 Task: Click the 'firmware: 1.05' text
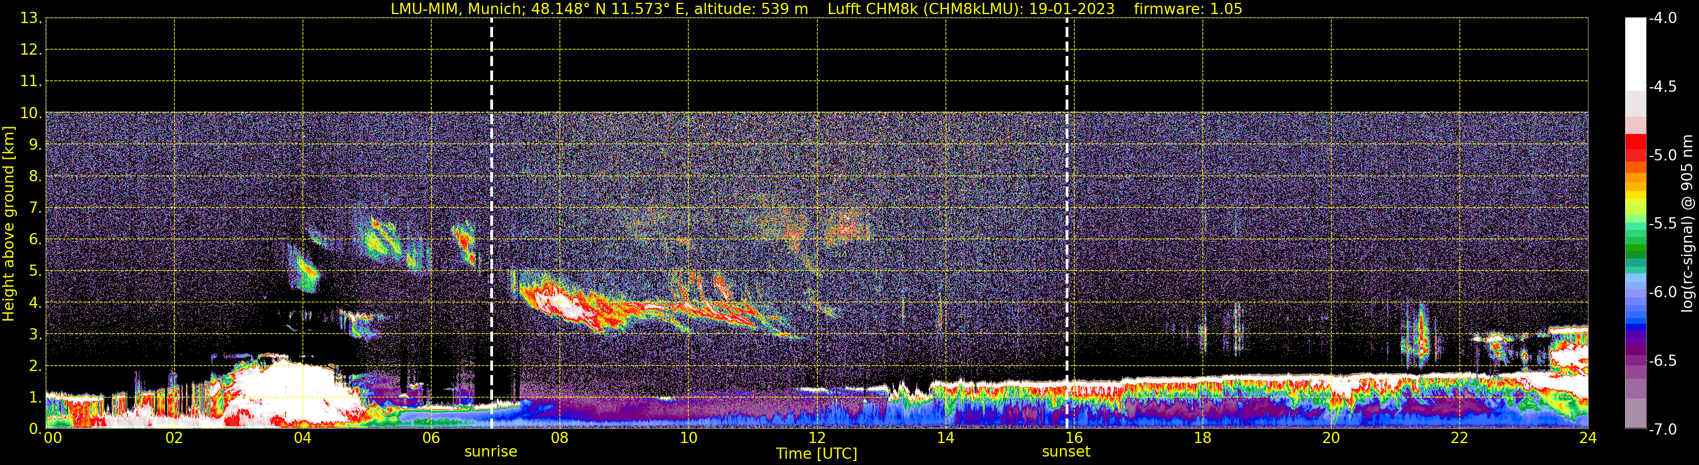click(1188, 9)
